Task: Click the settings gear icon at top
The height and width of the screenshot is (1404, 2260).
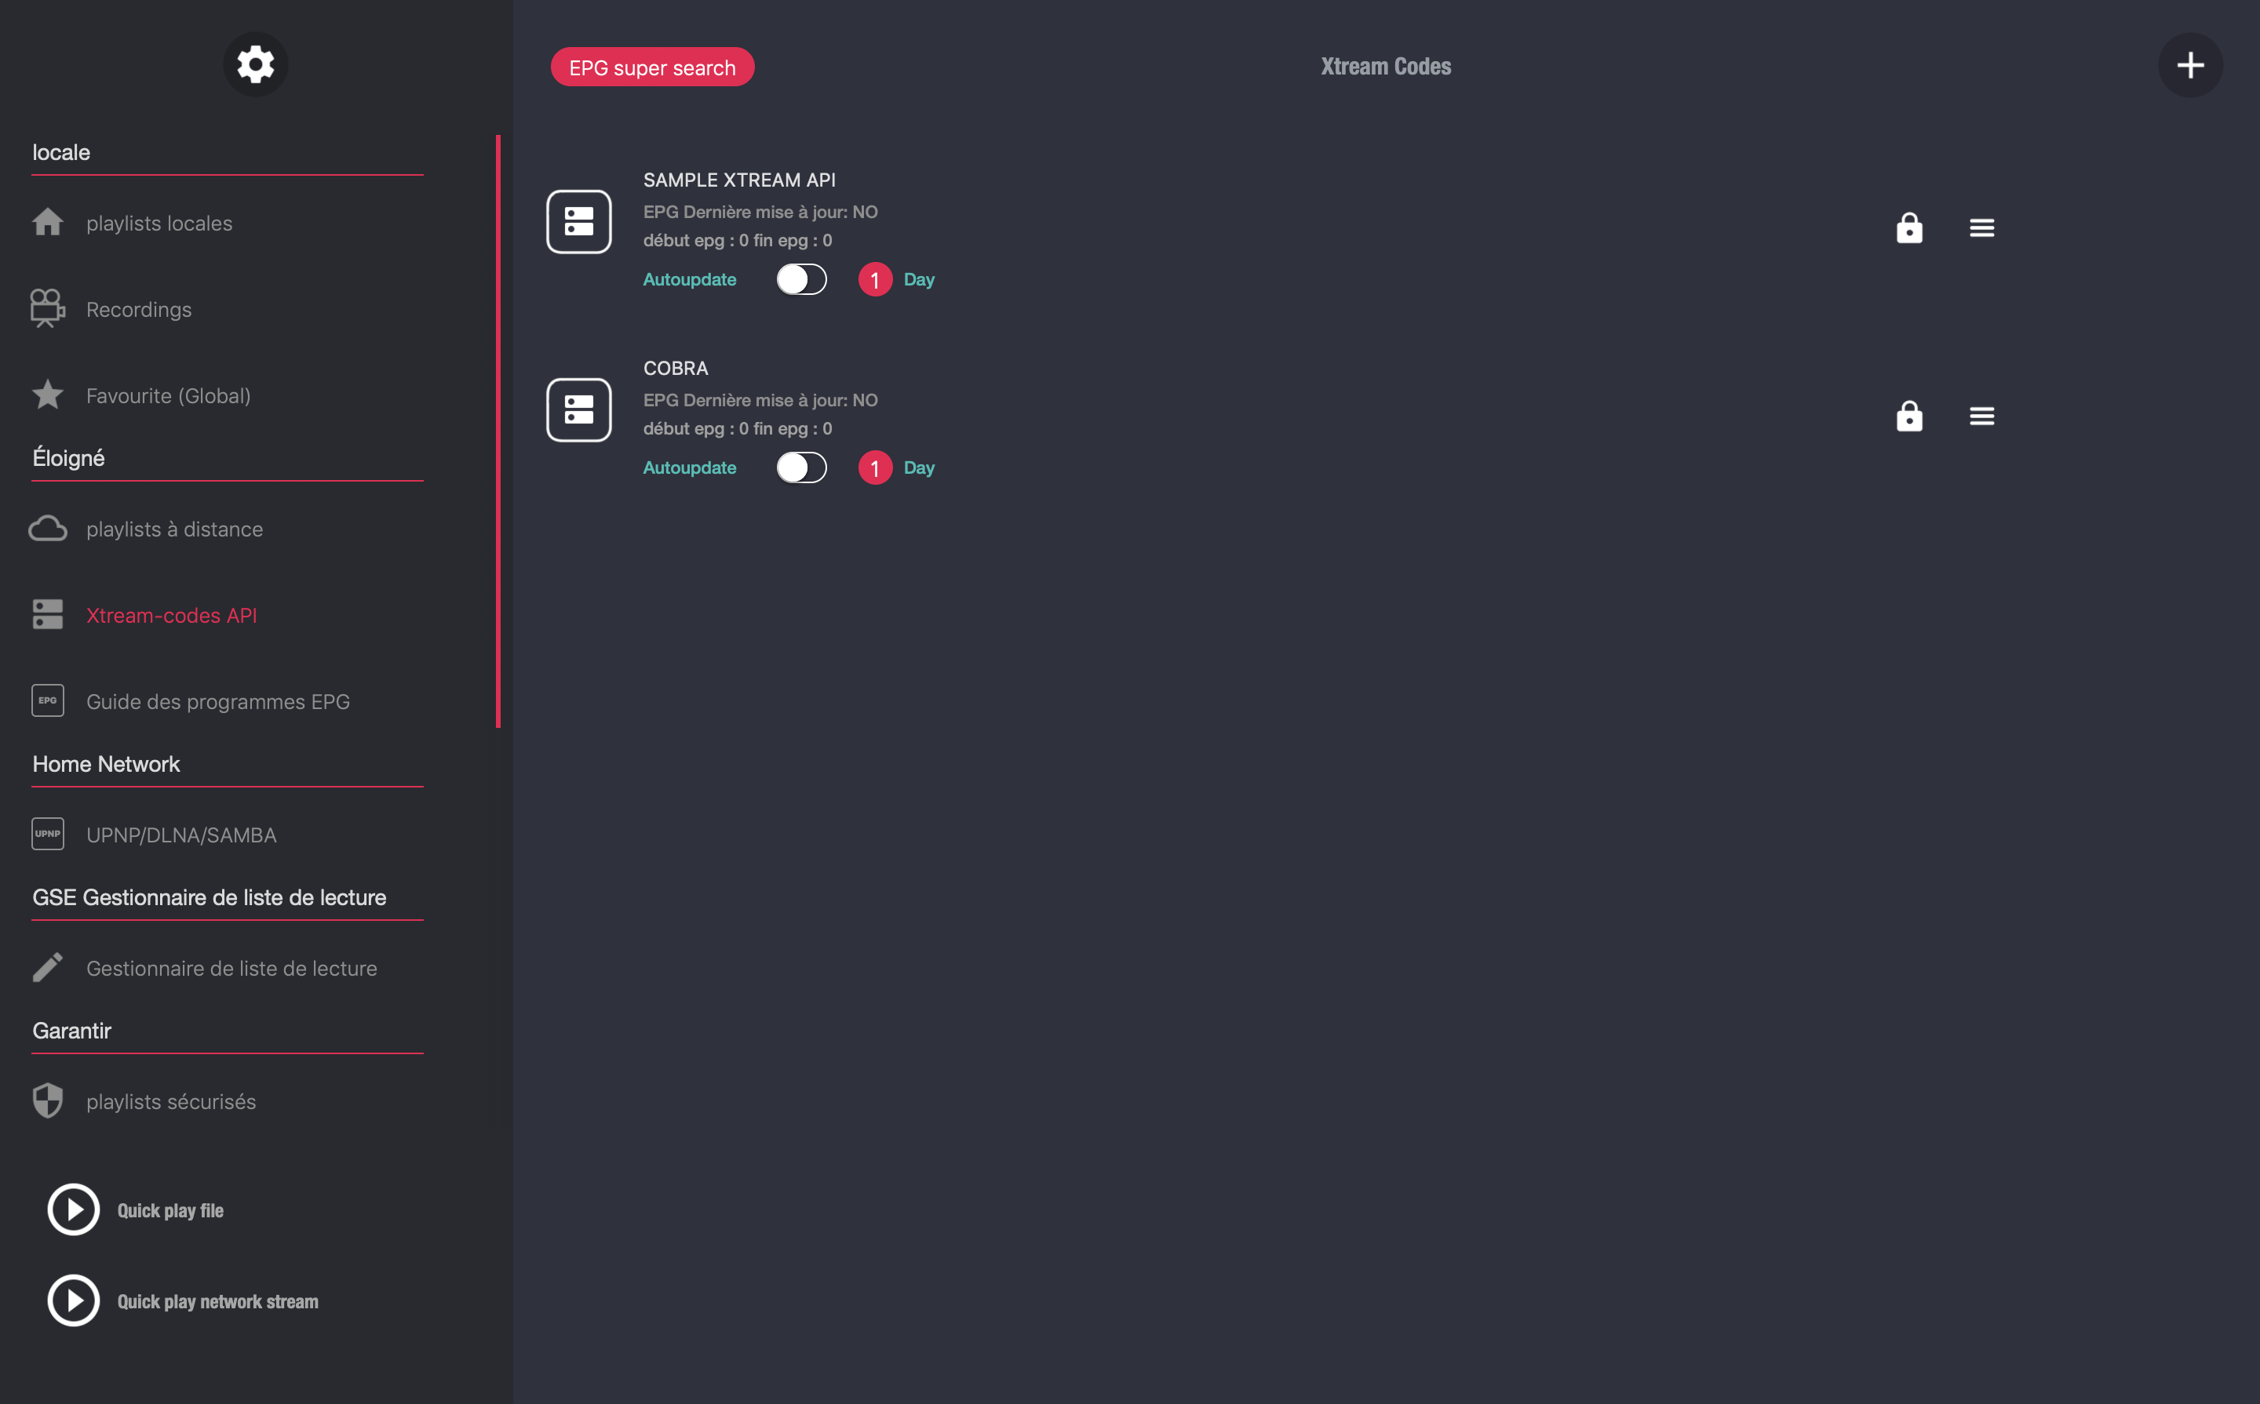Action: coord(257,64)
